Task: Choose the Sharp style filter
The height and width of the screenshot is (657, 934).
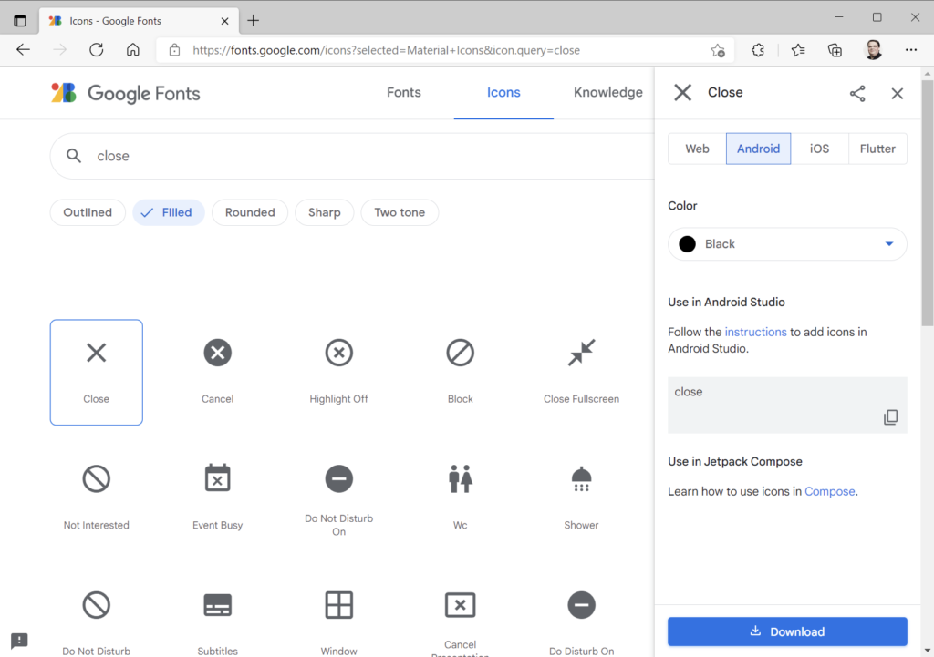Action: click(x=324, y=211)
